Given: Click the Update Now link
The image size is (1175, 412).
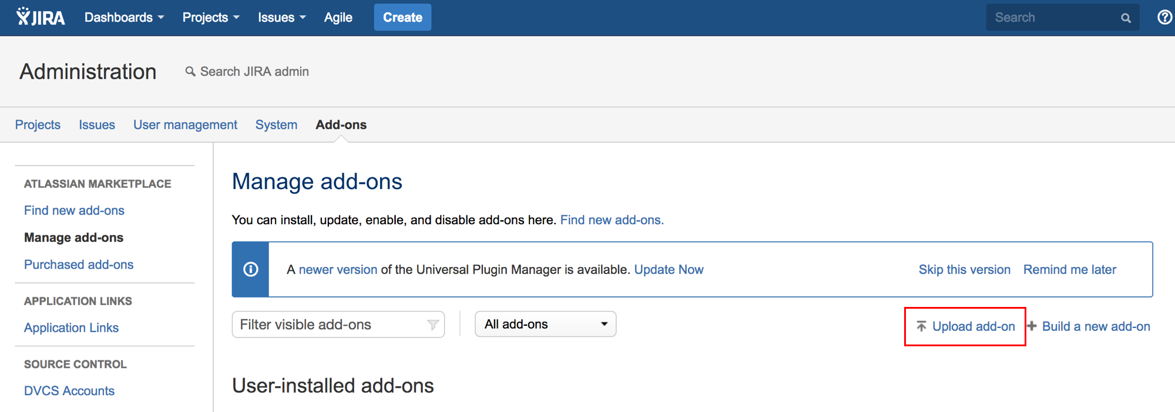Looking at the screenshot, I should point(669,269).
